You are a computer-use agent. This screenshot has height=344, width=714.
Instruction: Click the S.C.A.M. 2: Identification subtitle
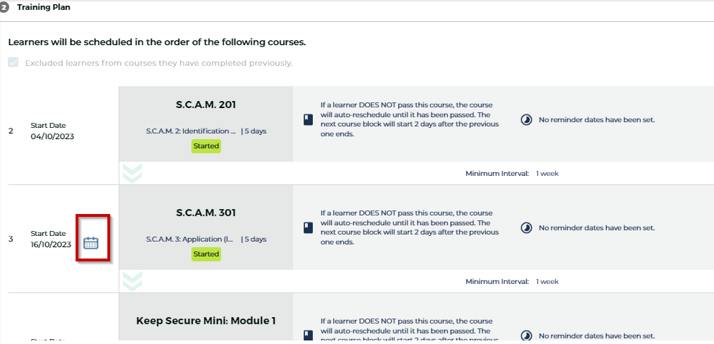(x=191, y=131)
